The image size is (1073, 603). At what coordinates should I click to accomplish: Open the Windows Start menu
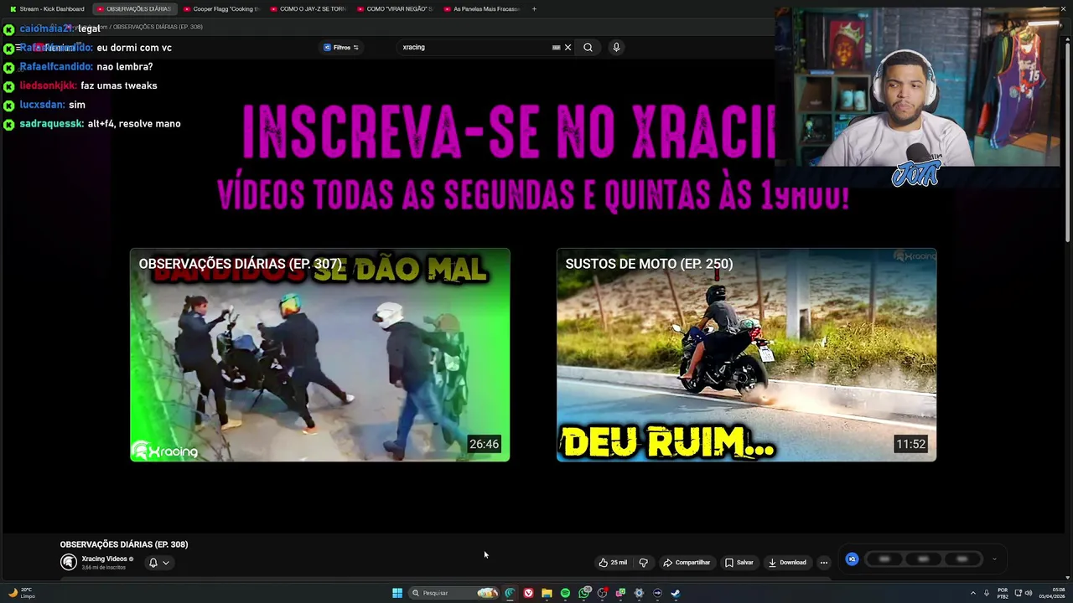click(397, 593)
